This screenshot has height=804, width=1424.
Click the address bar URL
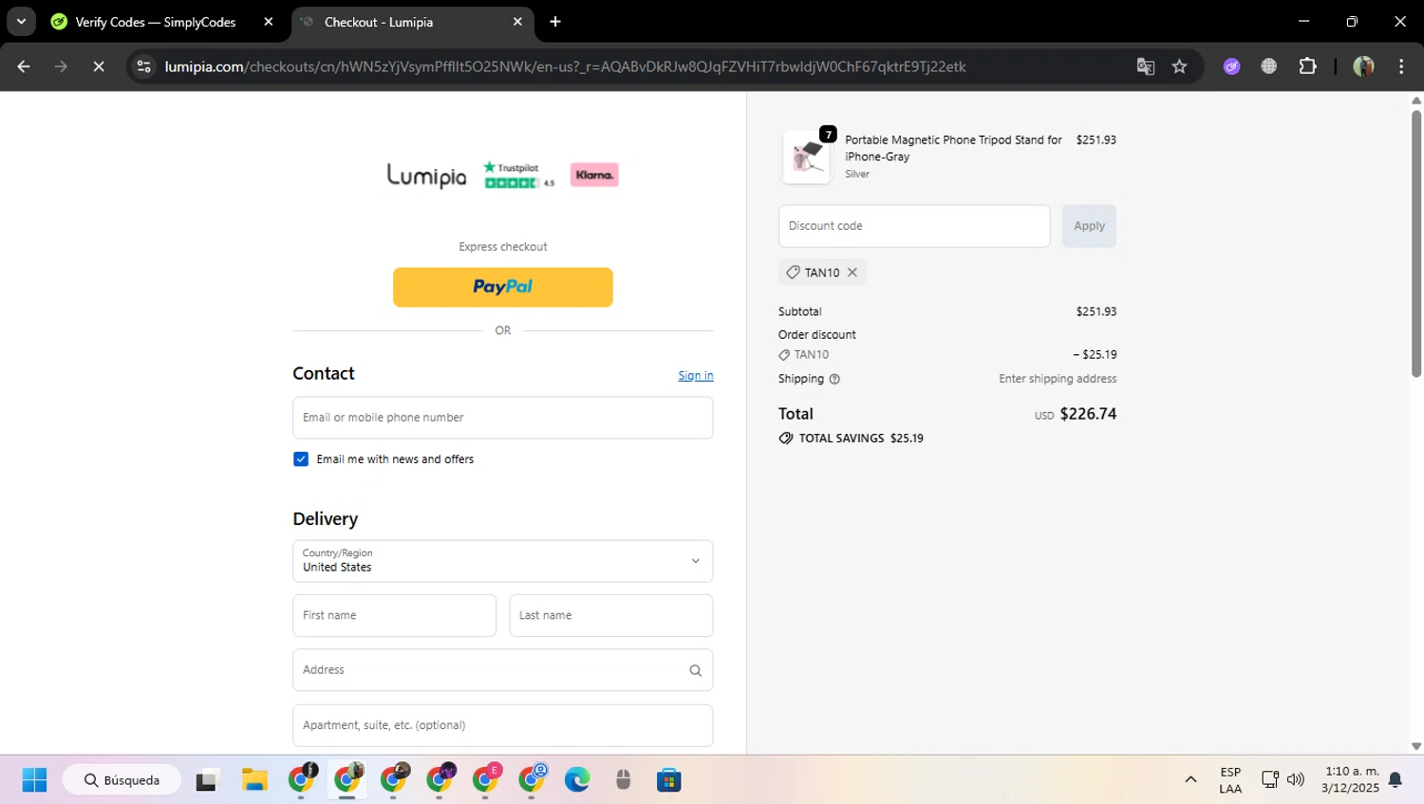565,66
